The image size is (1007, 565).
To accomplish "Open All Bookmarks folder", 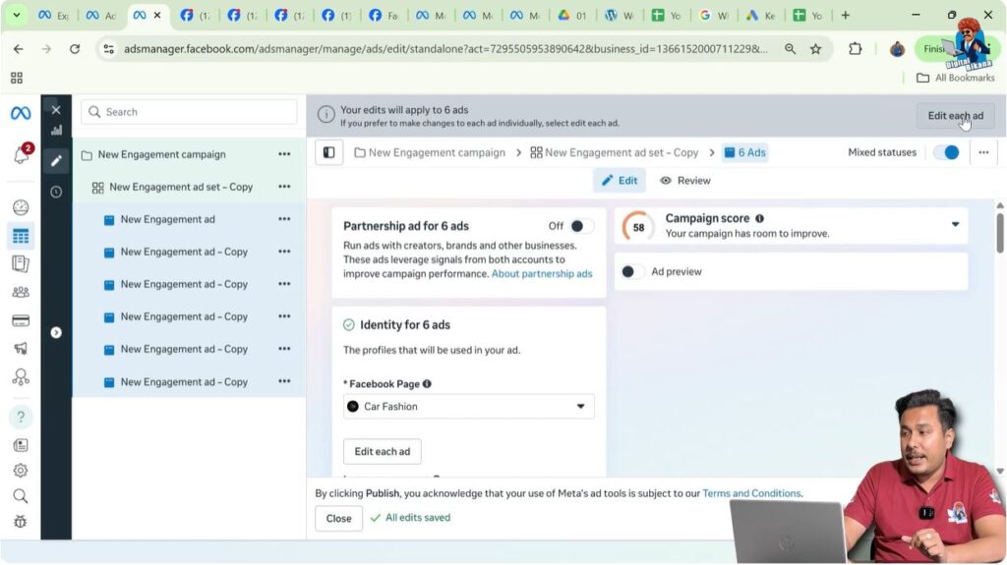I will [955, 78].
